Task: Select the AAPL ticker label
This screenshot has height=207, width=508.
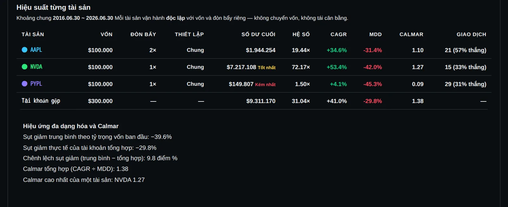Action: point(36,50)
